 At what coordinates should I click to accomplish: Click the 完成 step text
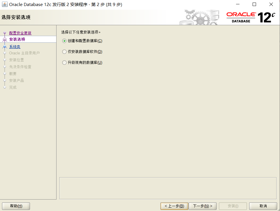point(13,87)
